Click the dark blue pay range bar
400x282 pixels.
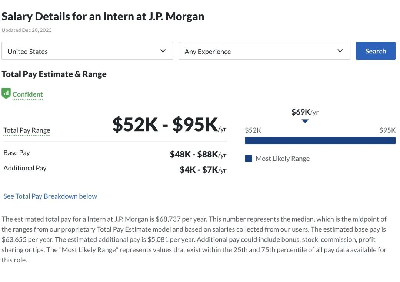click(x=320, y=140)
